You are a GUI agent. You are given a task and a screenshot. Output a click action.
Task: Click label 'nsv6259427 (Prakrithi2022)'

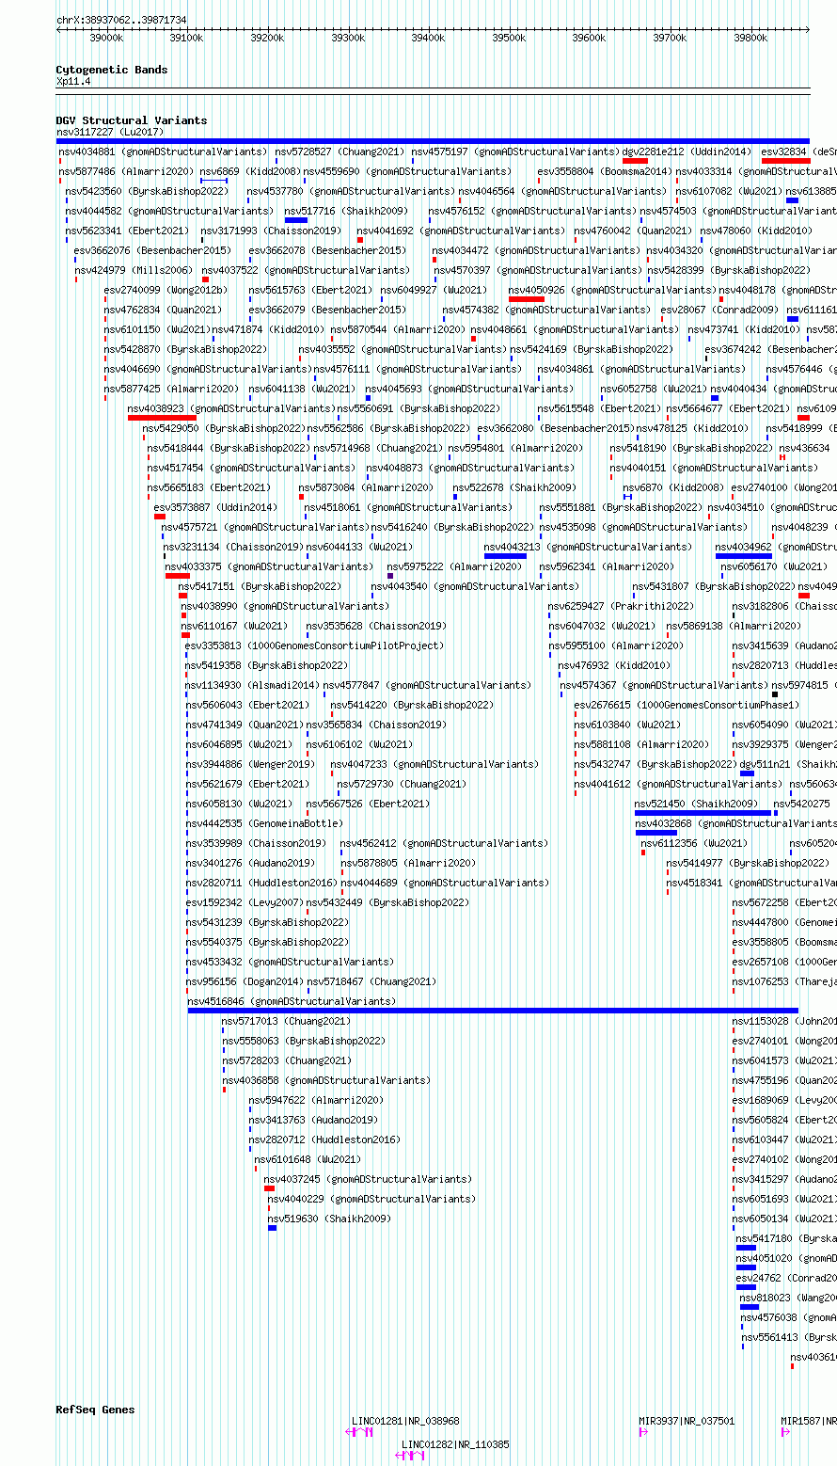click(621, 606)
